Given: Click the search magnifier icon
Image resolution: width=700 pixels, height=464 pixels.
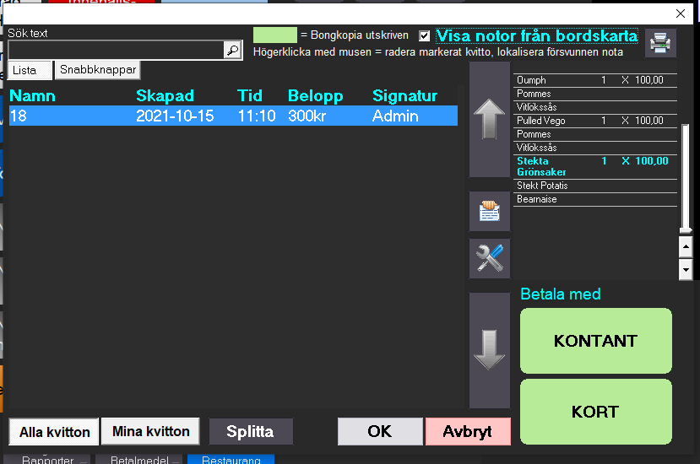Looking at the screenshot, I should (232, 51).
